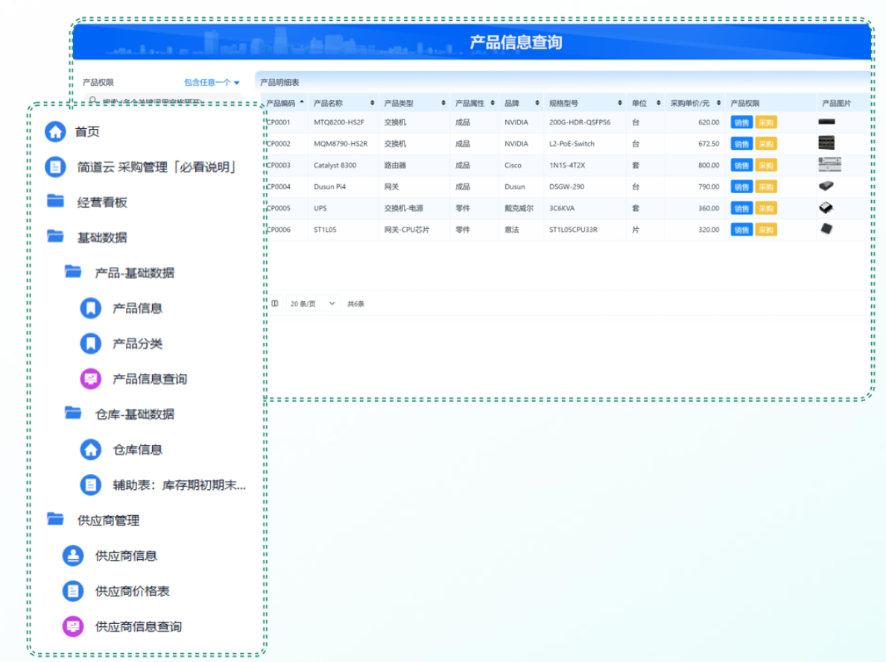Screen dimensions: 886x662
Task: Click the document icon for 简道云 采购管理
Action: [x=55, y=167]
